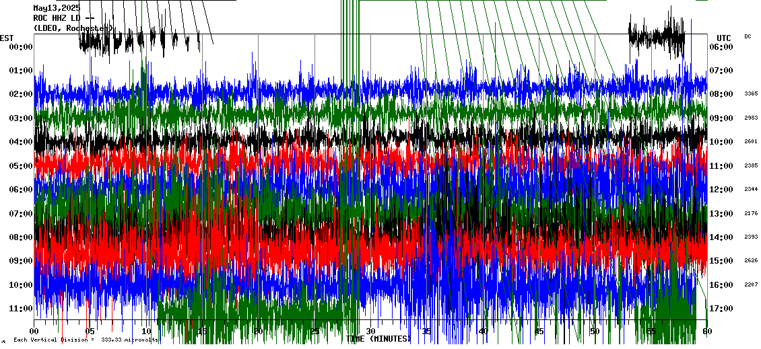
Task: Click the 11:00 EST time label
Action: coord(22,309)
